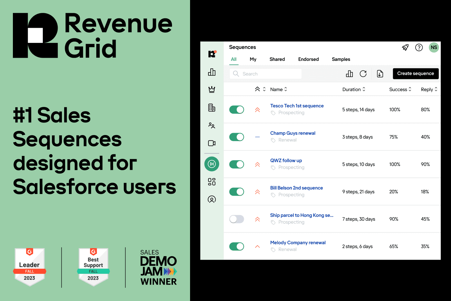
Task: Open Champ Guys renewal link
Action: pos(293,133)
